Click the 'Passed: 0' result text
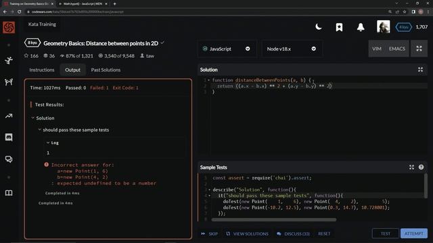 click(76, 88)
